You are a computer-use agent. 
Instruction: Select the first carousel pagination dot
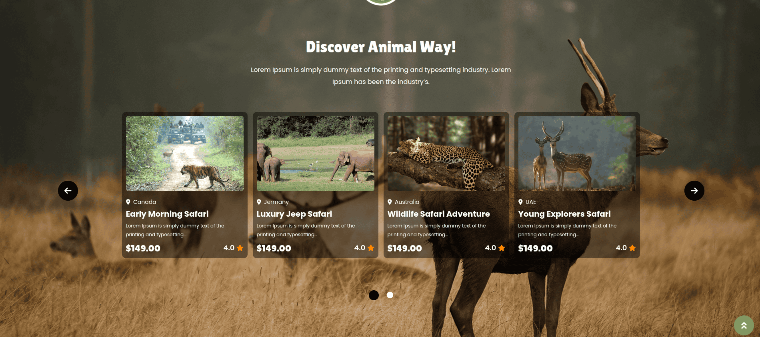(374, 295)
